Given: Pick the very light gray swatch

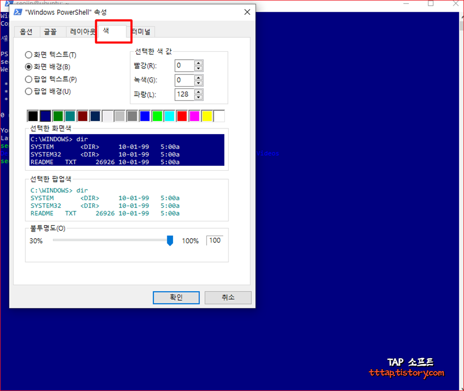Looking at the screenshot, I should pos(107,116).
